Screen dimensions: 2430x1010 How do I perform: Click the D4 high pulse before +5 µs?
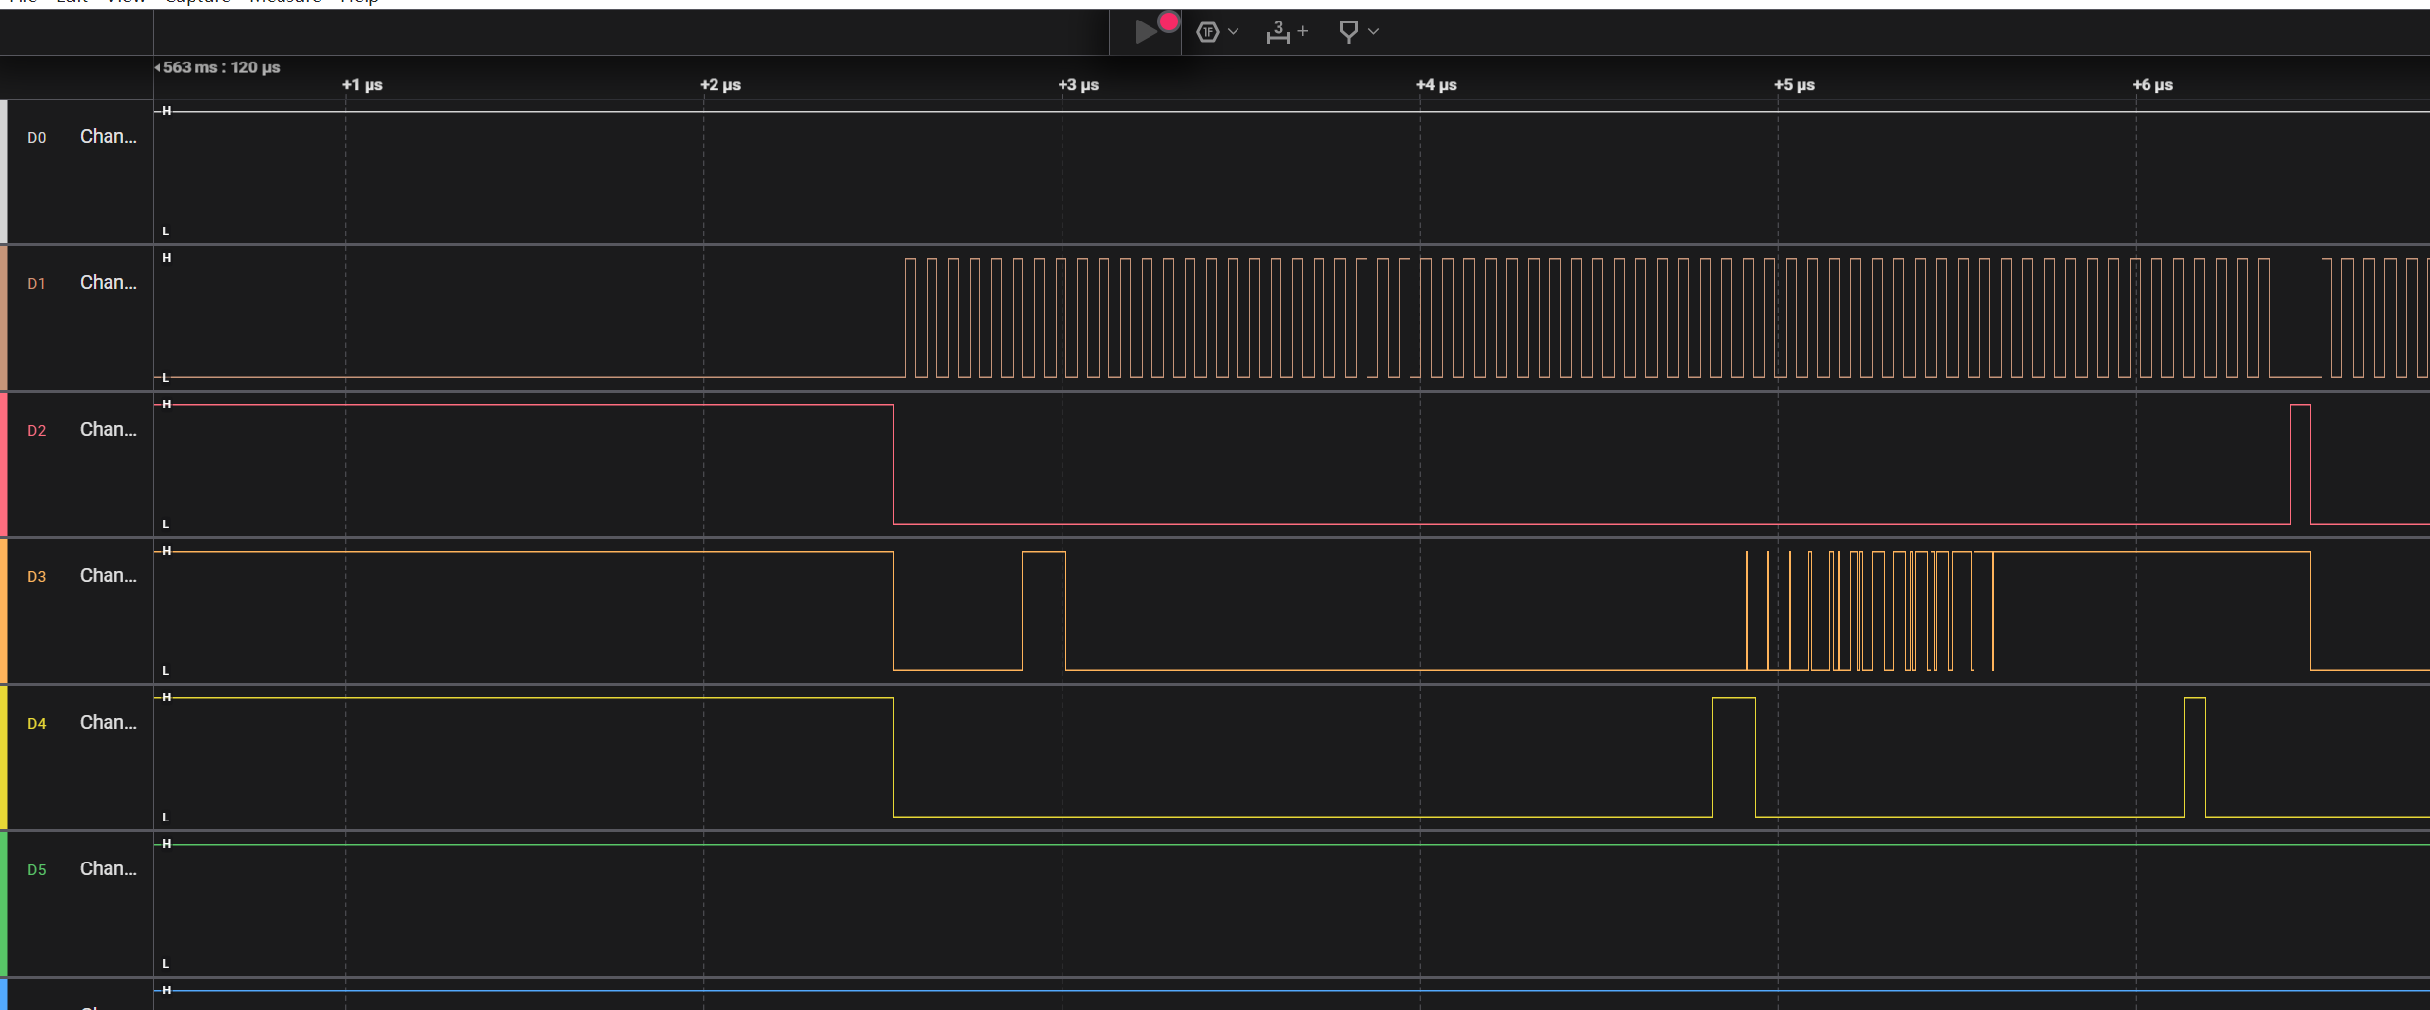click(x=1733, y=757)
